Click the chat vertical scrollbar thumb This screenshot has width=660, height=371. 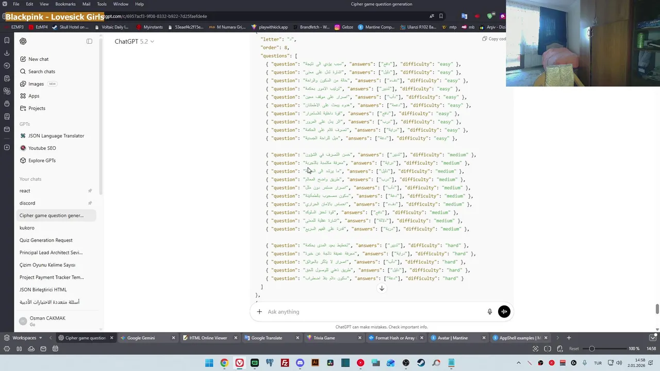tap(657, 309)
